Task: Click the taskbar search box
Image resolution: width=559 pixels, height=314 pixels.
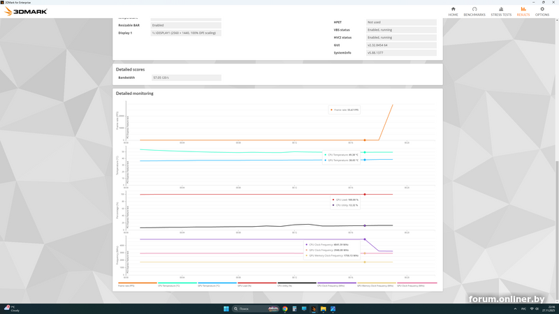Action: click(249, 308)
